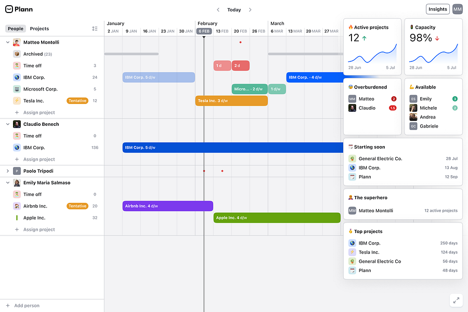Click the Archived box icon
Image resolution: width=468 pixels, height=312 pixels.
click(17, 54)
